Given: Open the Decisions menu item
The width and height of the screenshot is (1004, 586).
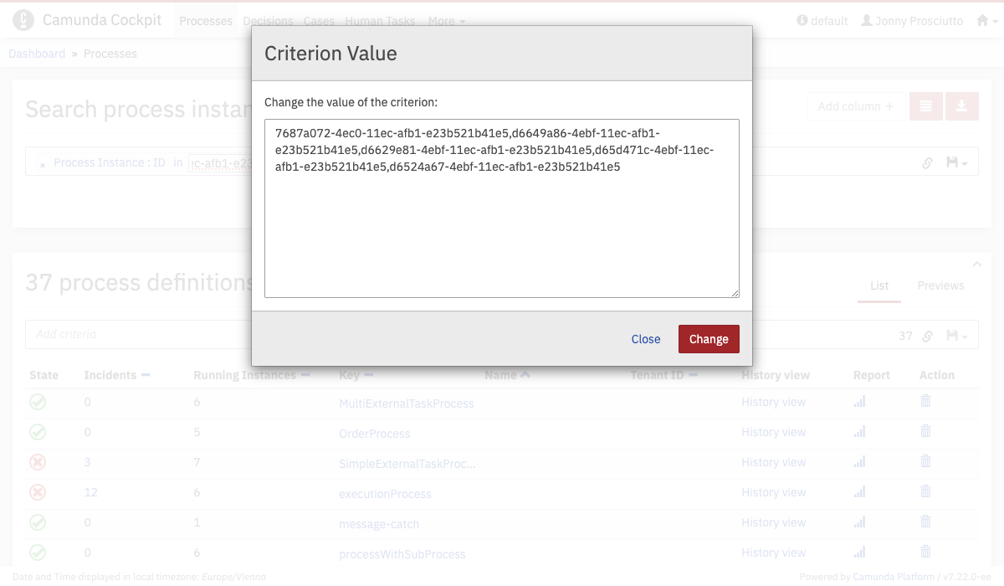Looking at the screenshot, I should click(x=268, y=21).
